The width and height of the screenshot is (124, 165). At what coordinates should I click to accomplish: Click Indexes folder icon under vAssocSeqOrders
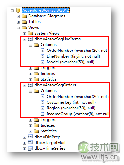pos(36,126)
